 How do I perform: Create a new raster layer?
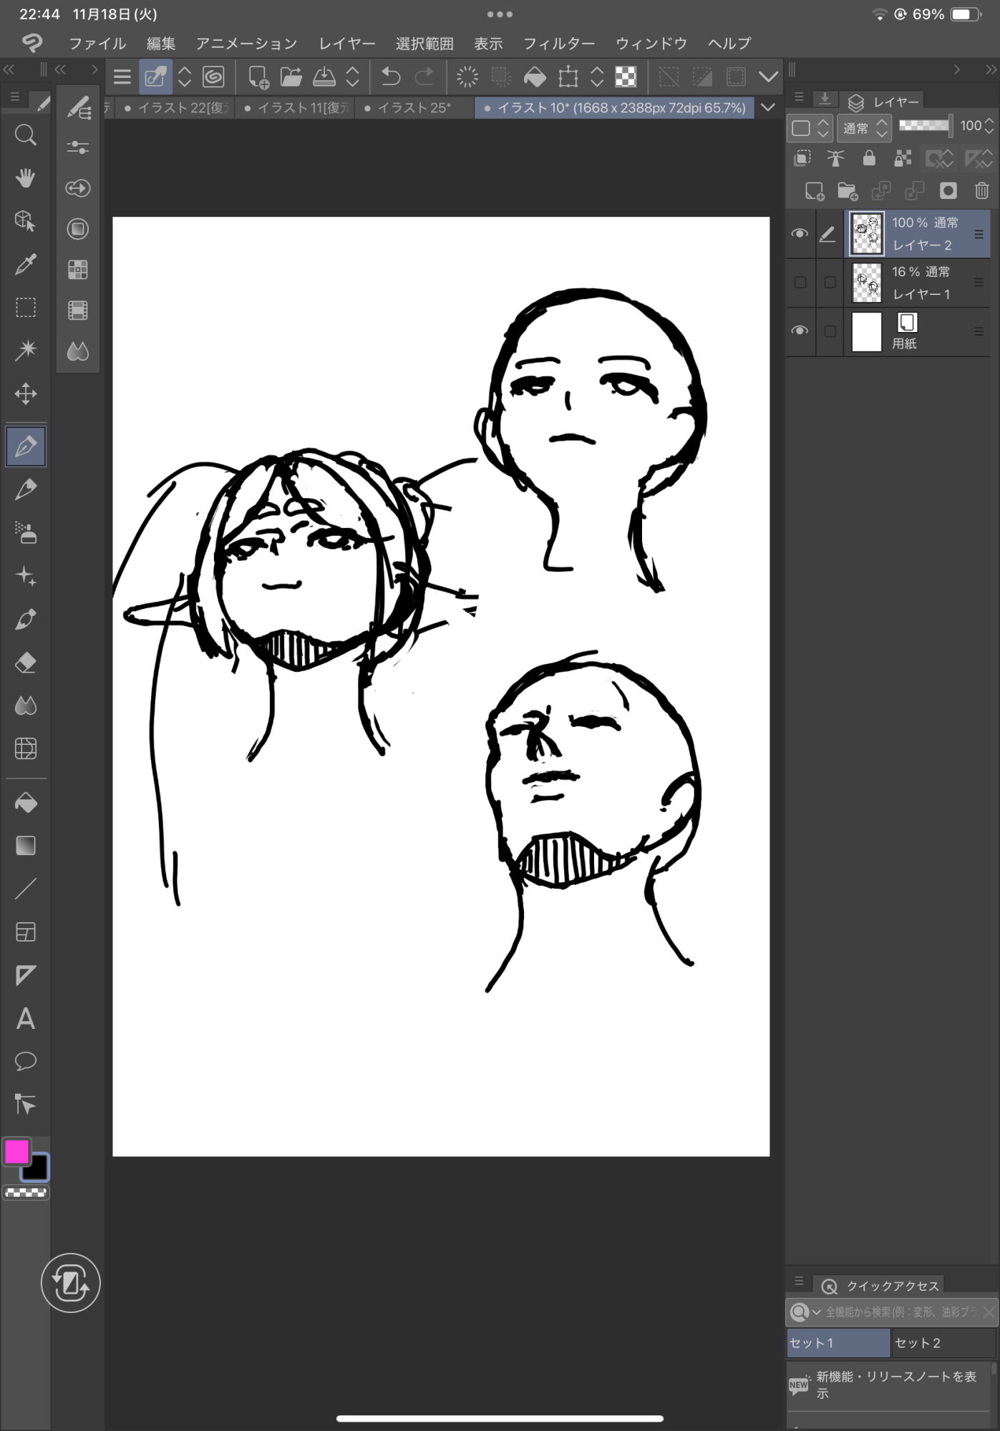click(814, 190)
